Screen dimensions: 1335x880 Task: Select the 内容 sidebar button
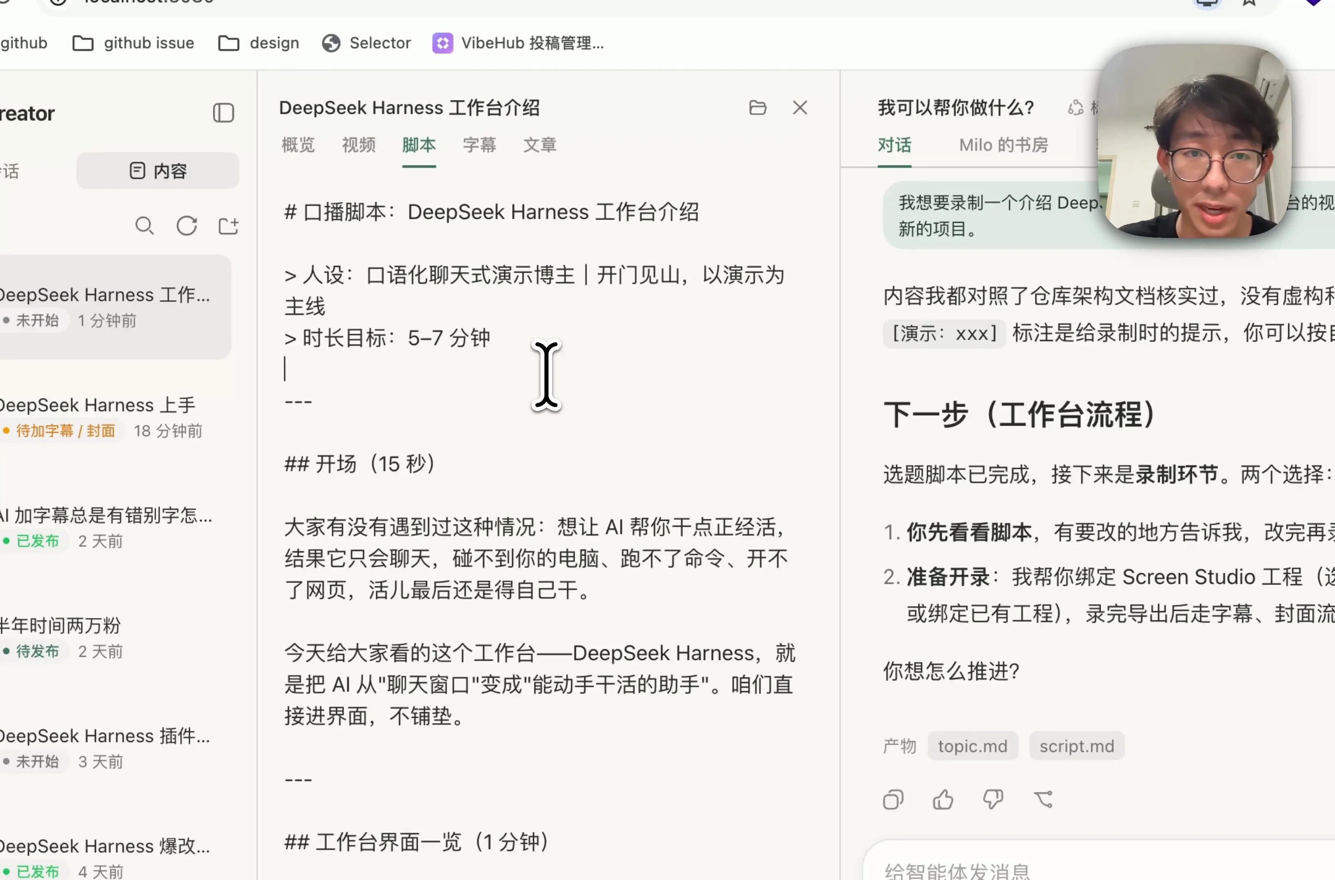[158, 171]
